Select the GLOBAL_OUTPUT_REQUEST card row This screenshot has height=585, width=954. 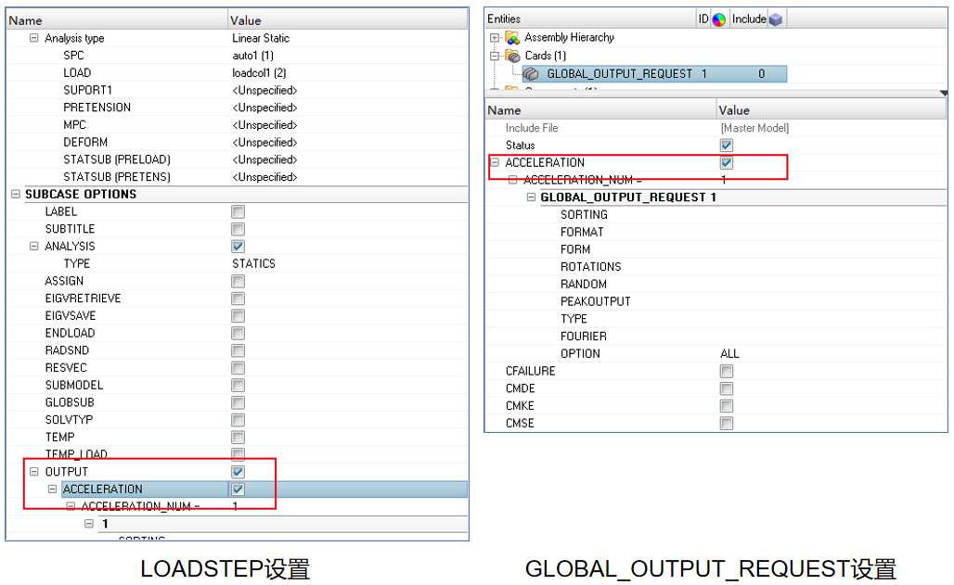(x=654, y=74)
